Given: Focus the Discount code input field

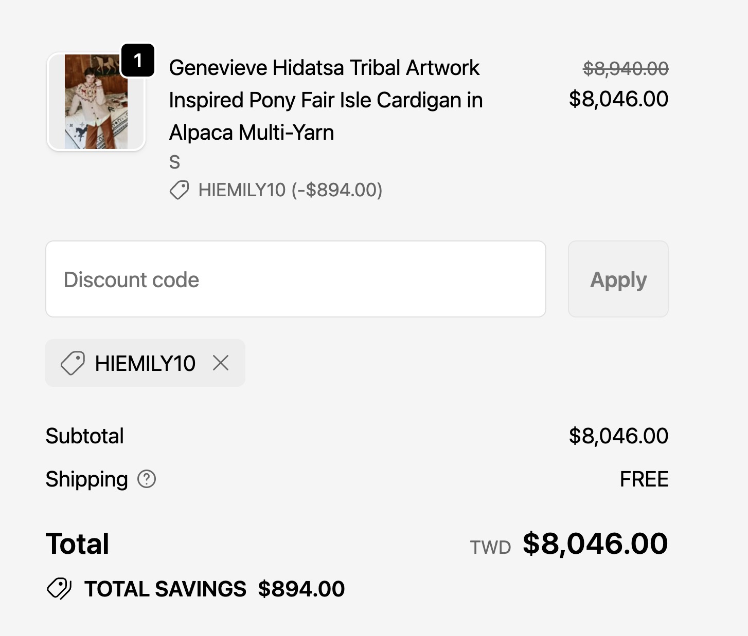Looking at the screenshot, I should coord(295,279).
